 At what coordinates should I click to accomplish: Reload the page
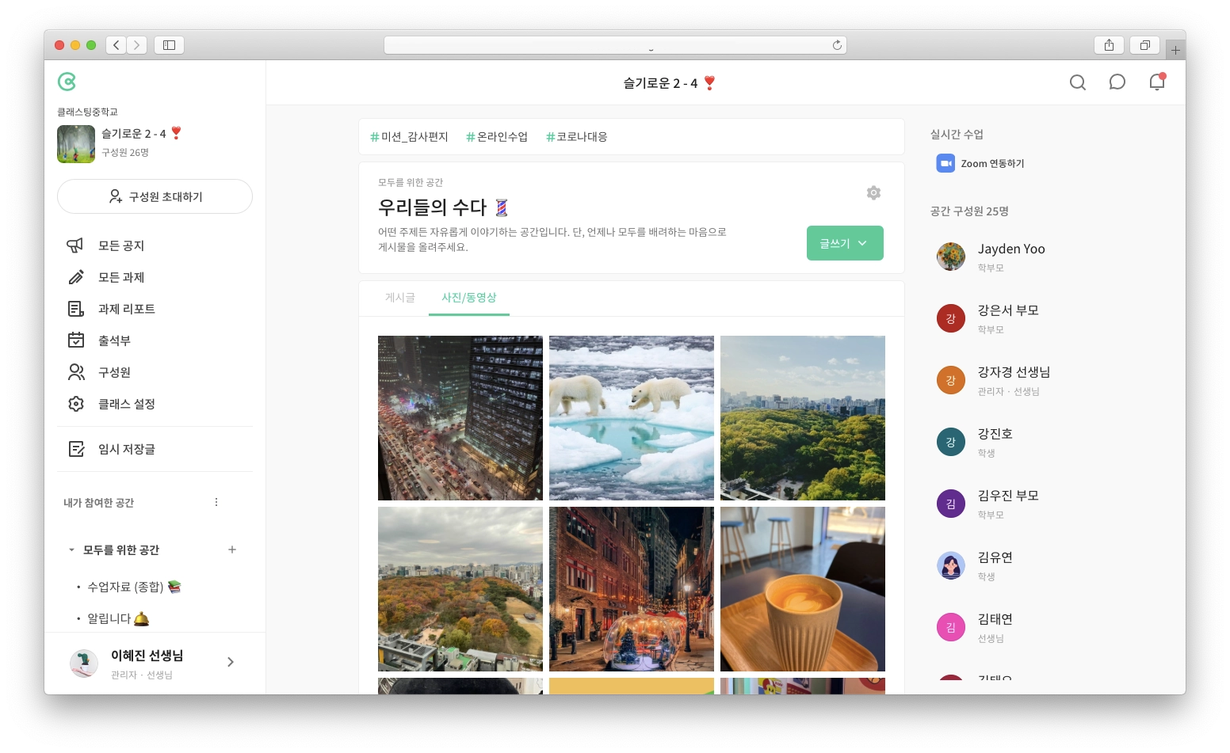point(837,45)
